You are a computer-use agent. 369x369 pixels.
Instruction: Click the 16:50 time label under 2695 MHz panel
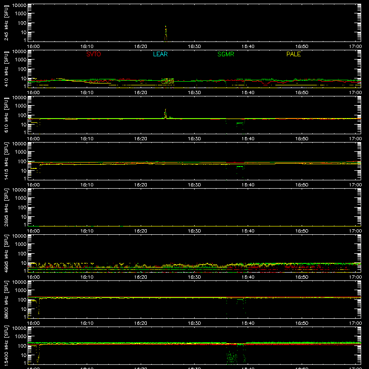pos(302,231)
